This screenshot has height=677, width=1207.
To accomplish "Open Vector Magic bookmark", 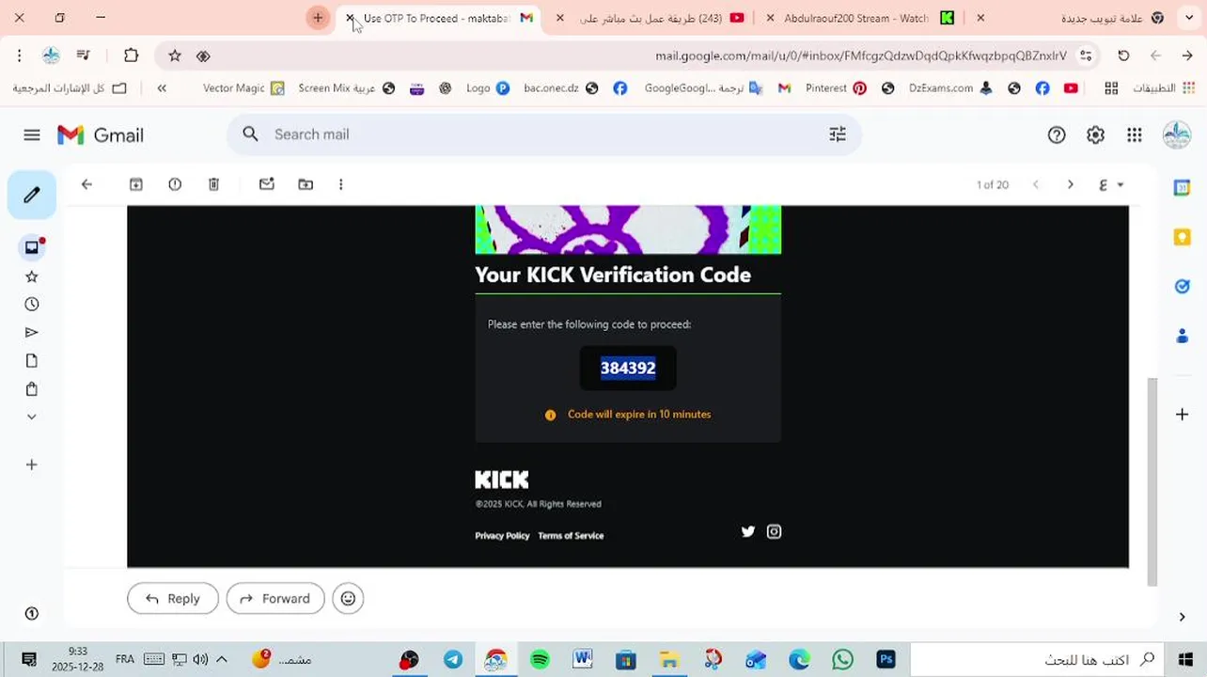I will click(x=243, y=88).
